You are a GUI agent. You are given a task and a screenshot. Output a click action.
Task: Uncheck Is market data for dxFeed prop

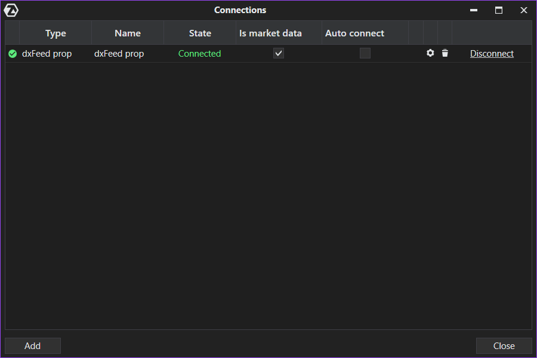(279, 53)
